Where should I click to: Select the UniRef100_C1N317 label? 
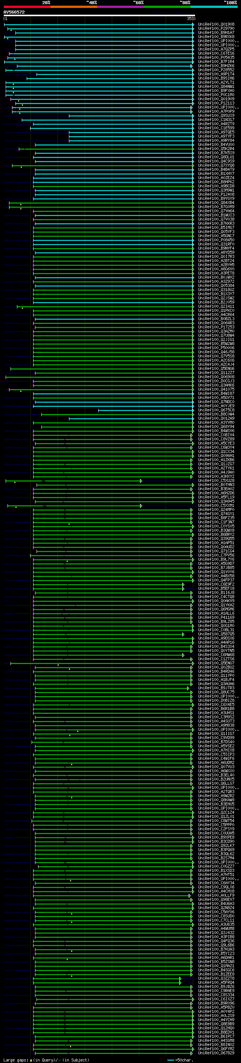point(216,120)
